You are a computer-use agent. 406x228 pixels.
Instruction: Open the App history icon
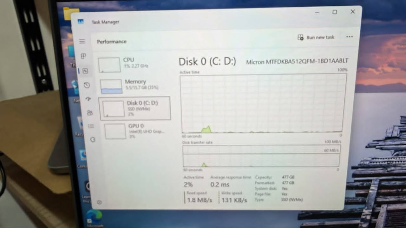[x=87, y=85]
